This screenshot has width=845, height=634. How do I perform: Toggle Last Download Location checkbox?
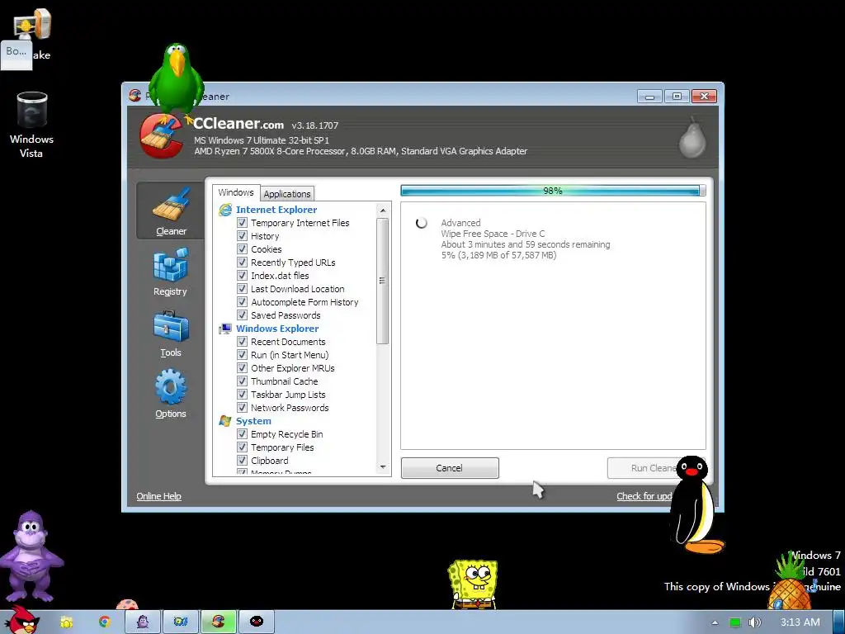click(x=242, y=288)
